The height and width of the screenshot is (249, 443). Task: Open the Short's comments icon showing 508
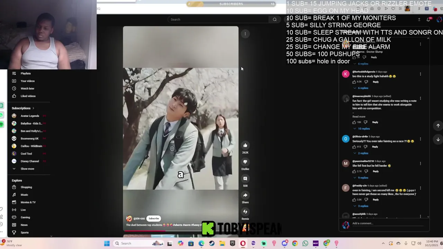click(245, 178)
